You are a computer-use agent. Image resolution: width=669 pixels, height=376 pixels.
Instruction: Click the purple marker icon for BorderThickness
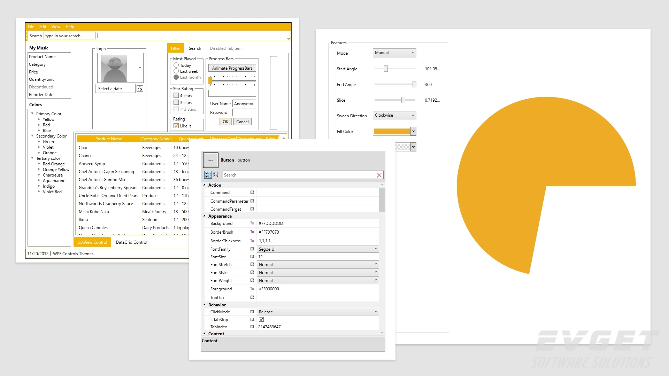coord(252,241)
